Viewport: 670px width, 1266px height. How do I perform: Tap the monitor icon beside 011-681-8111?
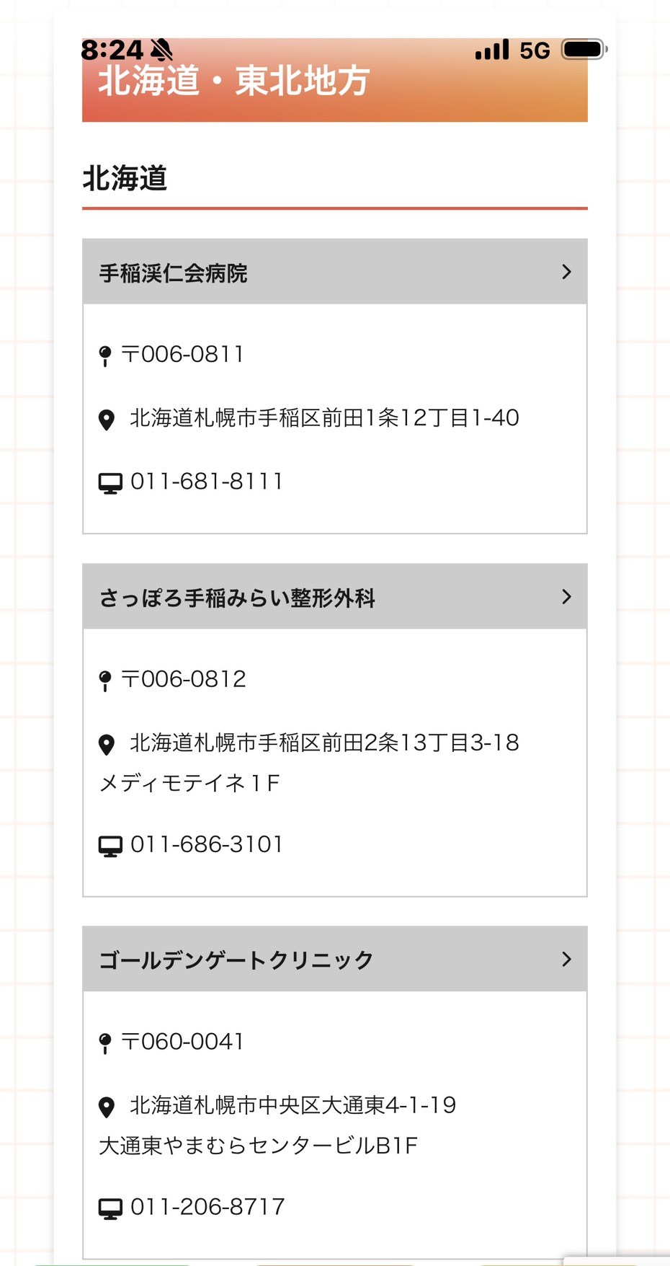(x=110, y=482)
